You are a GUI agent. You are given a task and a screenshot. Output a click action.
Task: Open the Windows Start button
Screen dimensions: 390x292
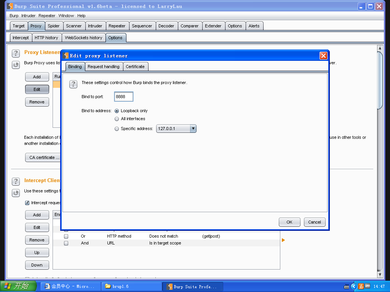coord(18,286)
